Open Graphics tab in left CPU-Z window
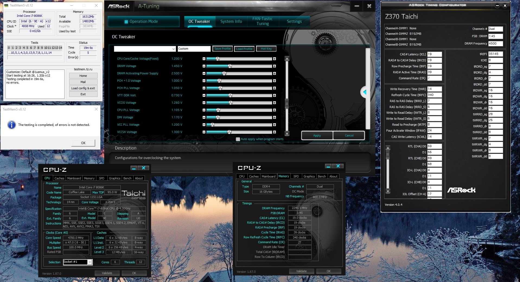520x282 pixels. point(114,178)
